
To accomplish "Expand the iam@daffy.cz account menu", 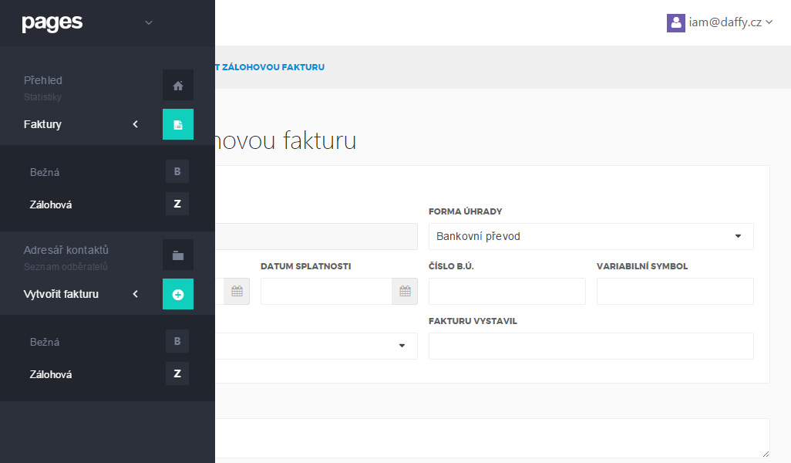I will click(x=725, y=22).
